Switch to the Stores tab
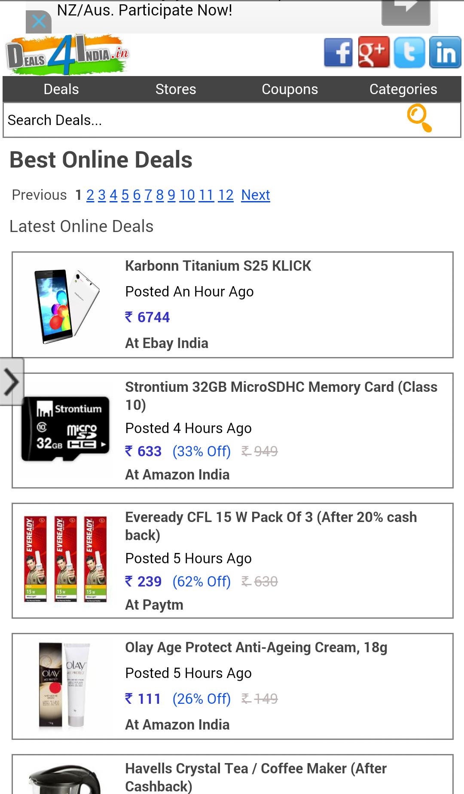This screenshot has width=464, height=794. [x=176, y=89]
